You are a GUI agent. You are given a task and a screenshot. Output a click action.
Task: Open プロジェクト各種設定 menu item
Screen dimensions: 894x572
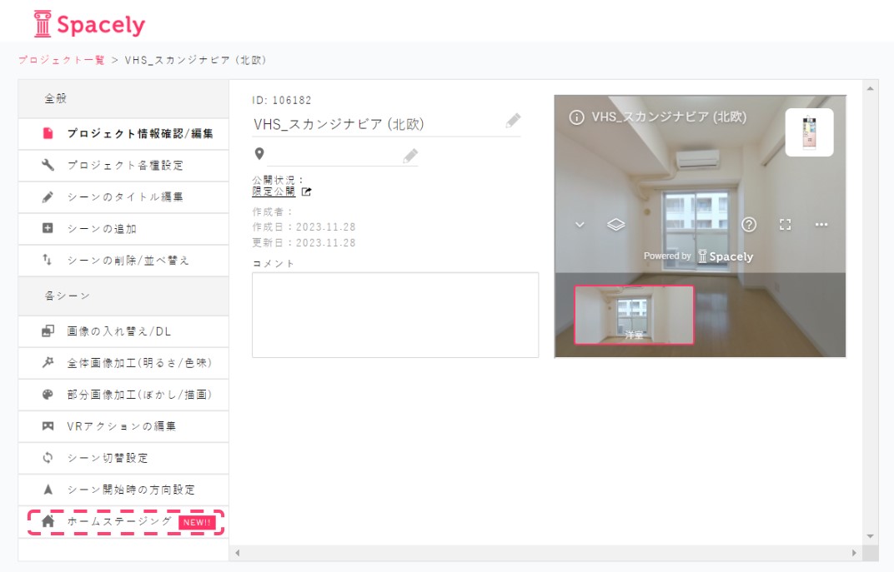coord(123,166)
